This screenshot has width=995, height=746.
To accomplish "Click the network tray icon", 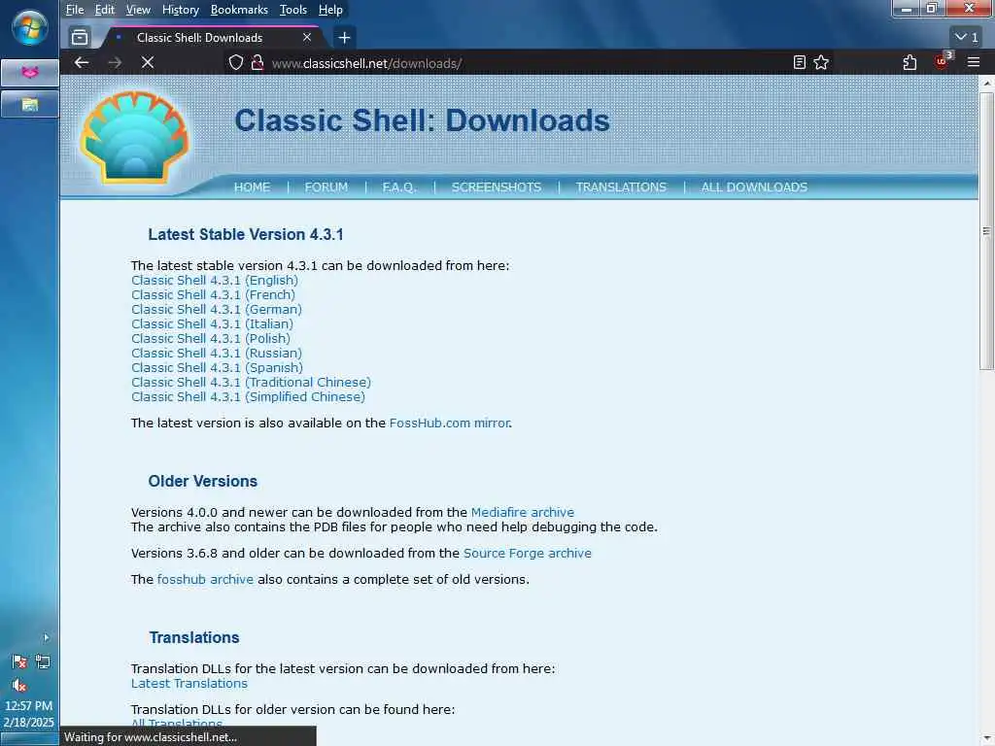I will (43, 661).
